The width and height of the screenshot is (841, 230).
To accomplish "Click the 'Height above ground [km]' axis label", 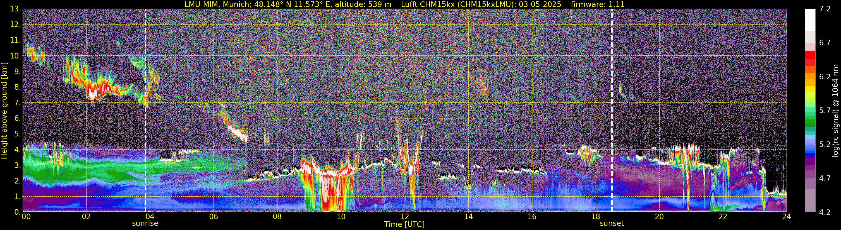I will pos(4,111).
